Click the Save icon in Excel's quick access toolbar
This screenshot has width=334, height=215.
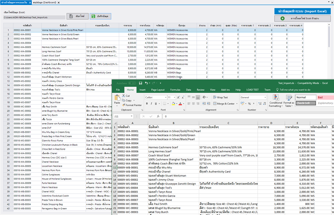[140, 83]
